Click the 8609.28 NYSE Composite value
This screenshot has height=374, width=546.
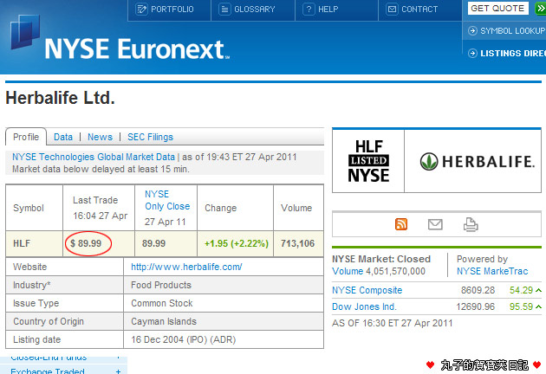point(478,290)
